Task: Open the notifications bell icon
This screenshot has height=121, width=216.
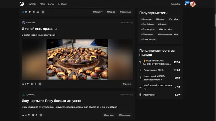Action: tap(185, 4)
